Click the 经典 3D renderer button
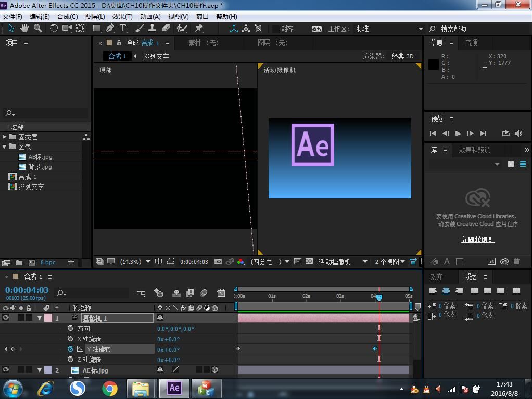 pos(402,56)
